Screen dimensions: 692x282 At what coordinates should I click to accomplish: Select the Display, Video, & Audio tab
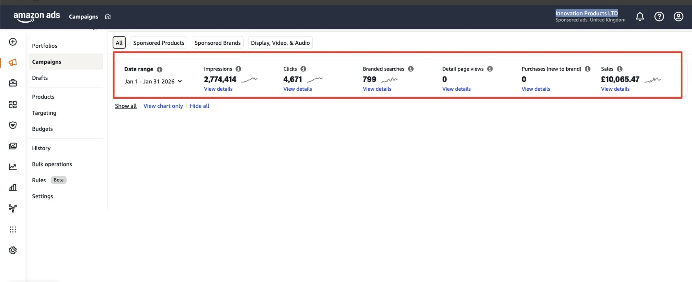pyautogui.click(x=280, y=43)
